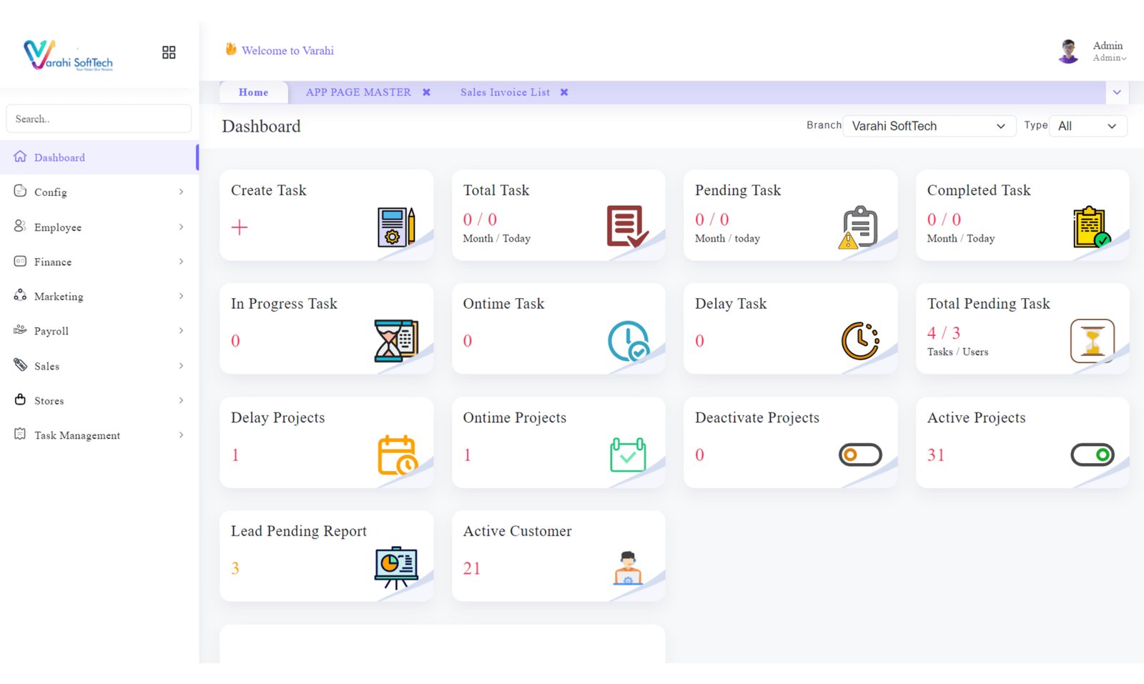Expand the Finance menu chevron

(181, 262)
